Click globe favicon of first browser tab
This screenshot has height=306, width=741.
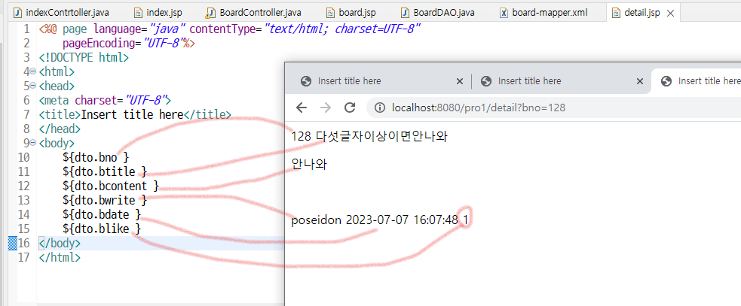pos(306,81)
